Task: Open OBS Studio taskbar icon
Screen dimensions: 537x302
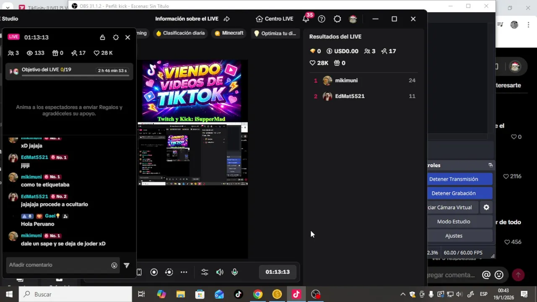Action: point(316,294)
